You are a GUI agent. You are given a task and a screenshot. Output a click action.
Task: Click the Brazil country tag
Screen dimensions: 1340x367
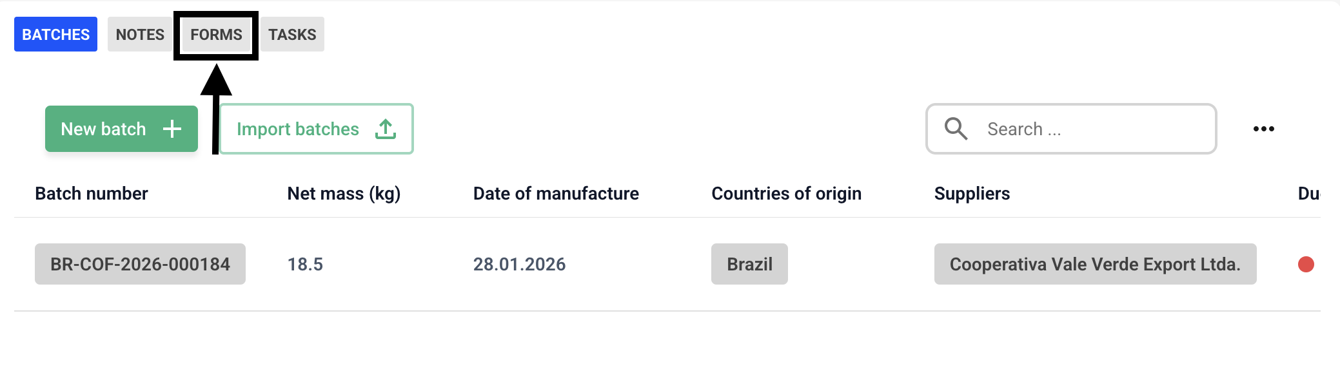[749, 264]
